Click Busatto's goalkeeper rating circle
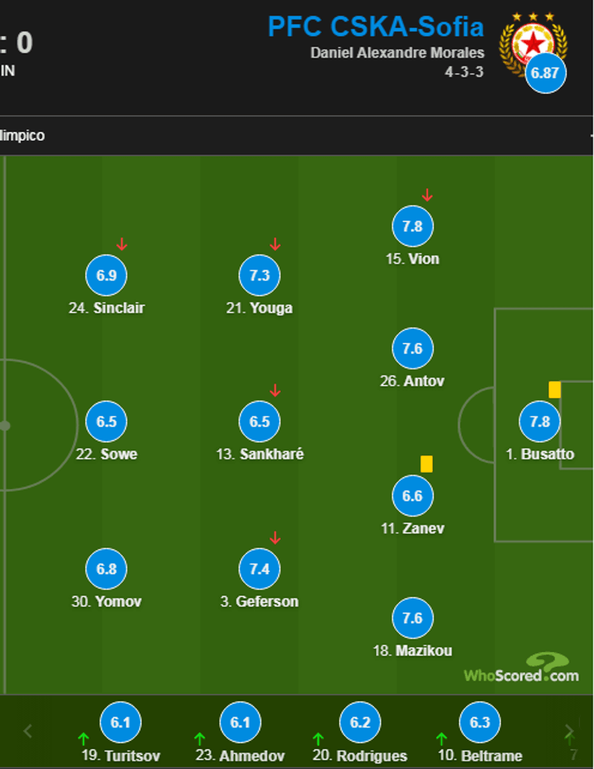 point(539,421)
